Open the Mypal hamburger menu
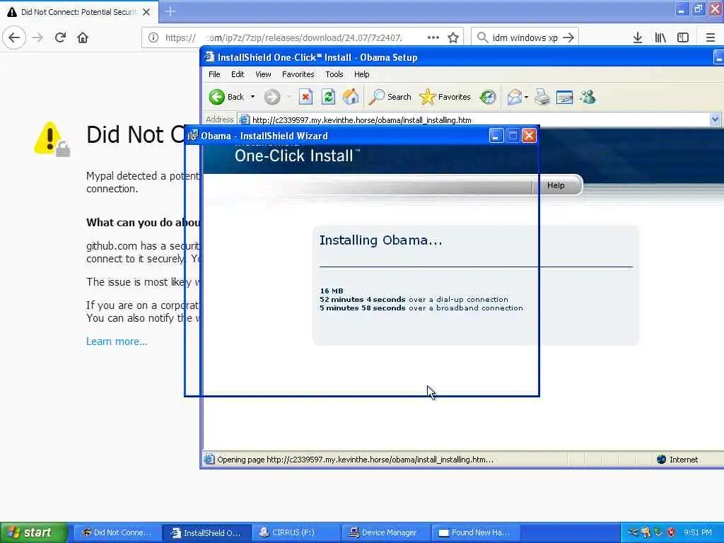Viewport: 724px width, 543px height. click(x=711, y=37)
